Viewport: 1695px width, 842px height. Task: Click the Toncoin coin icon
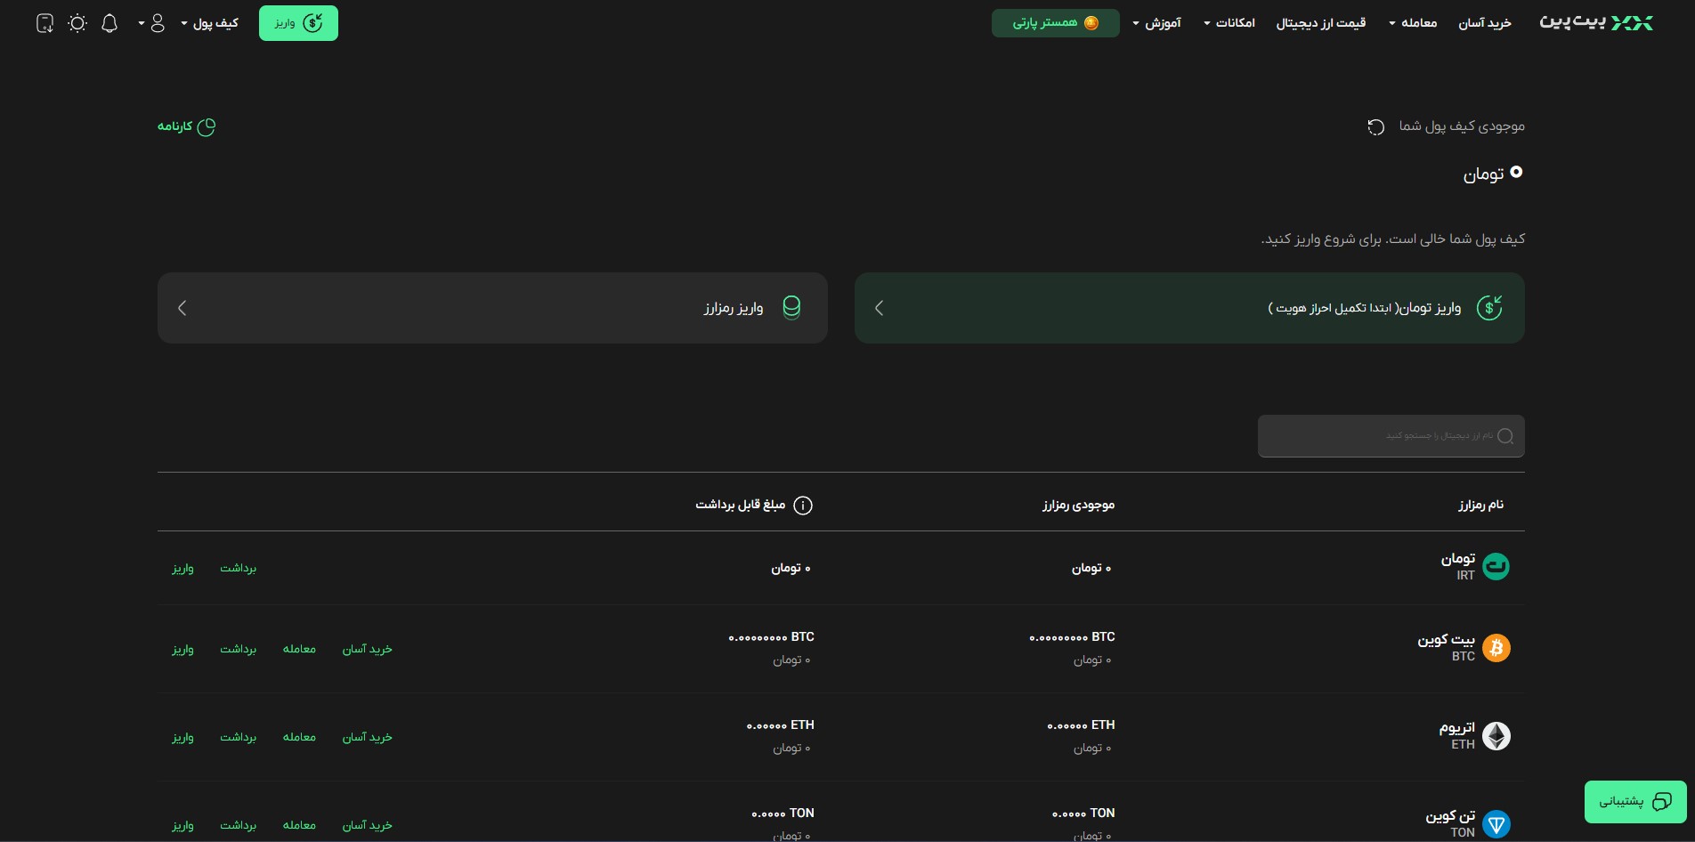[x=1496, y=824]
